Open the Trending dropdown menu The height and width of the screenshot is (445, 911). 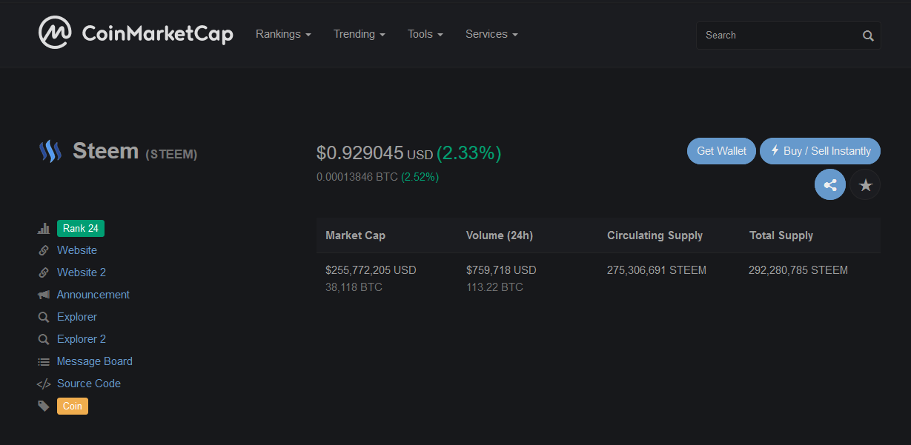360,34
